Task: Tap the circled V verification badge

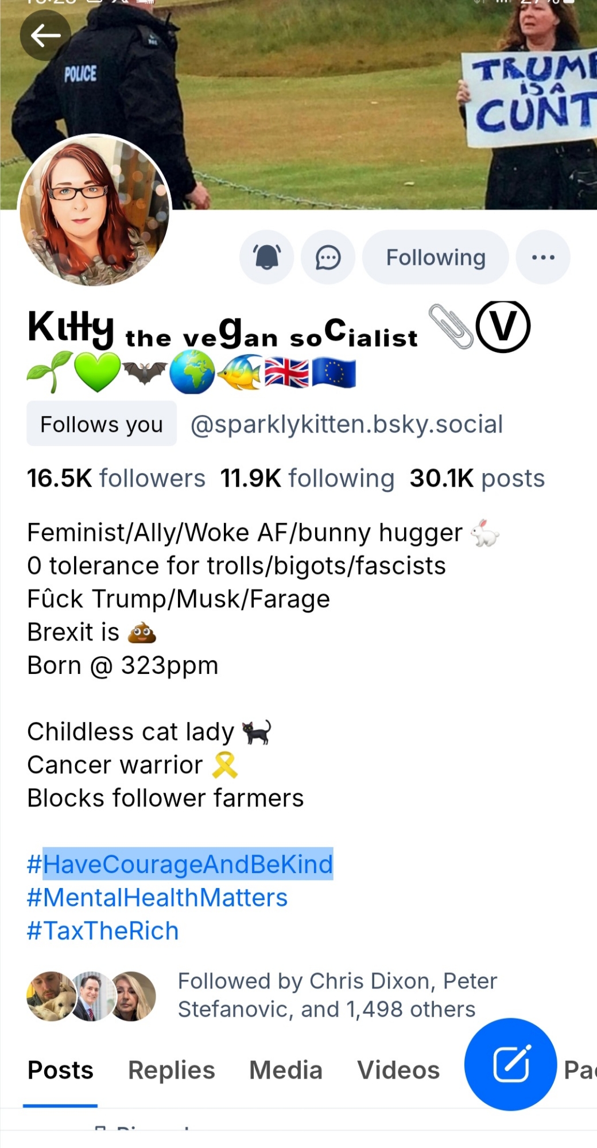Action: click(x=503, y=326)
